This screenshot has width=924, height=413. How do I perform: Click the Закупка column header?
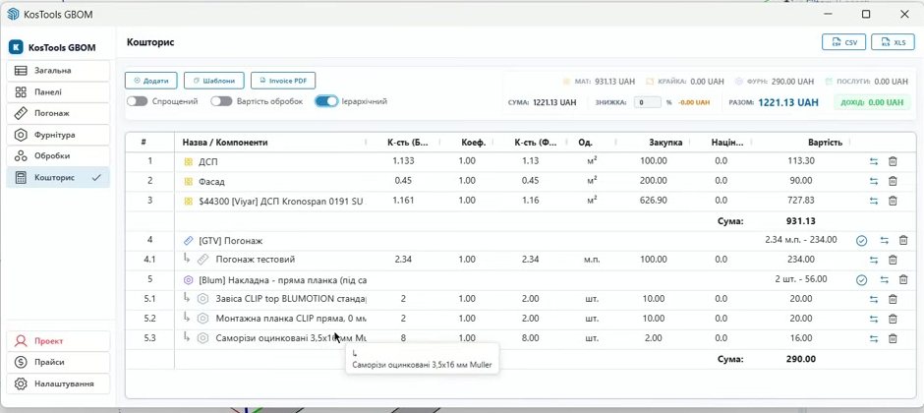point(665,143)
